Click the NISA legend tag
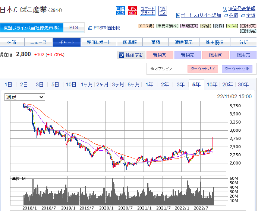Viewport: 258px width, 211px height. point(232,26)
